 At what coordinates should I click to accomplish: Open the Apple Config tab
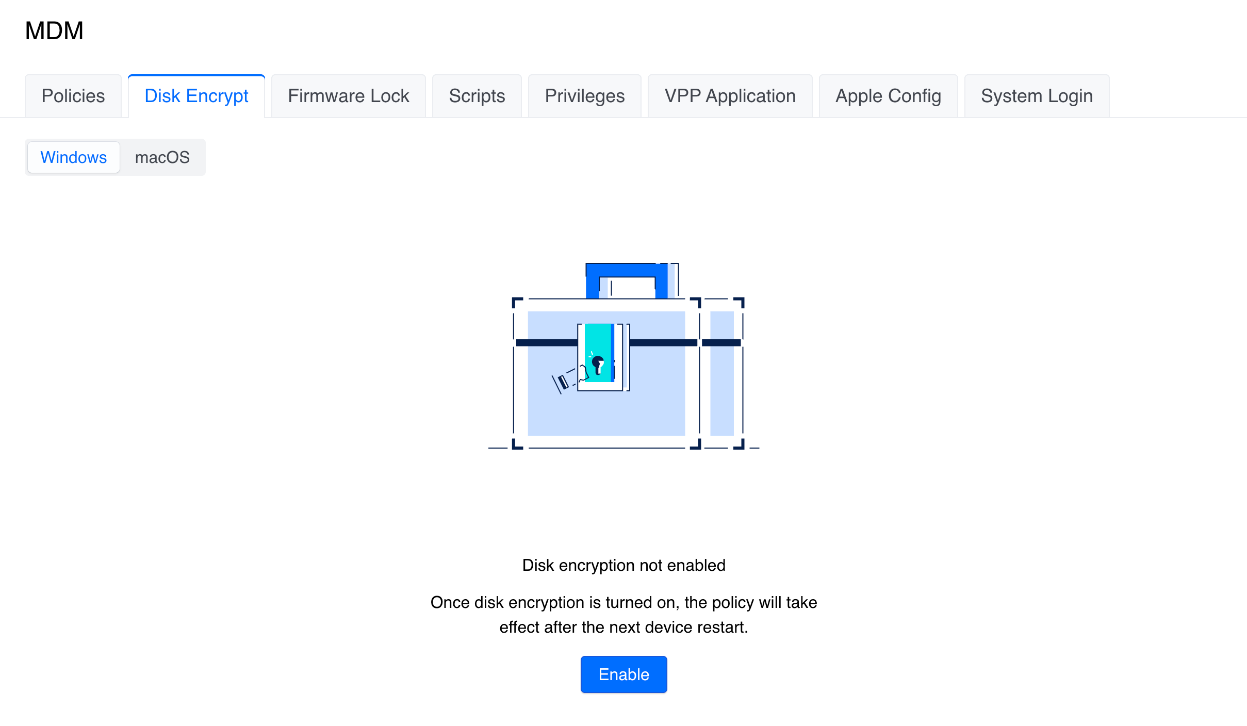pyautogui.click(x=888, y=96)
